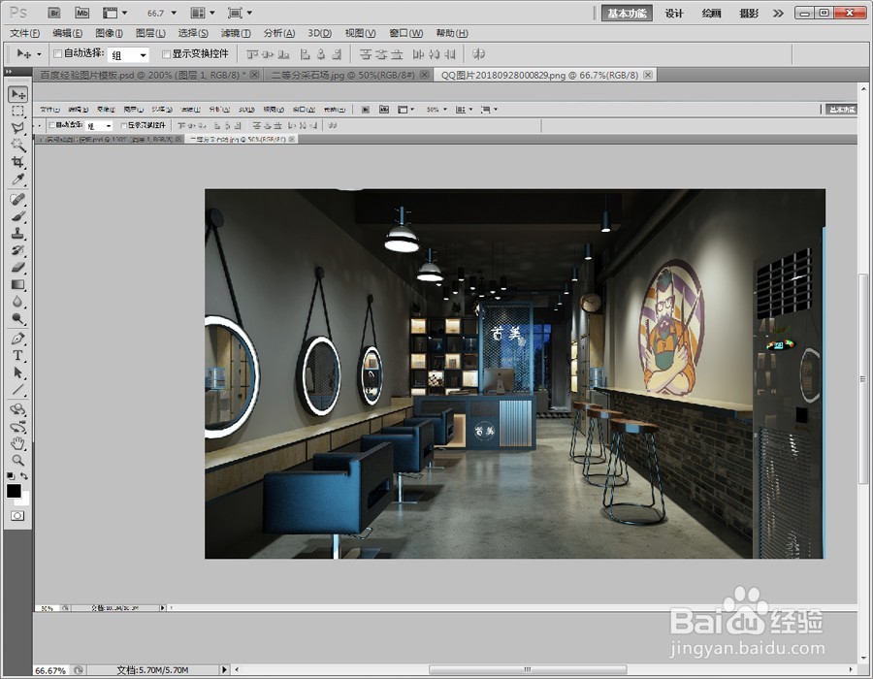
Task: Select the Path Selection tool
Action: 17,372
